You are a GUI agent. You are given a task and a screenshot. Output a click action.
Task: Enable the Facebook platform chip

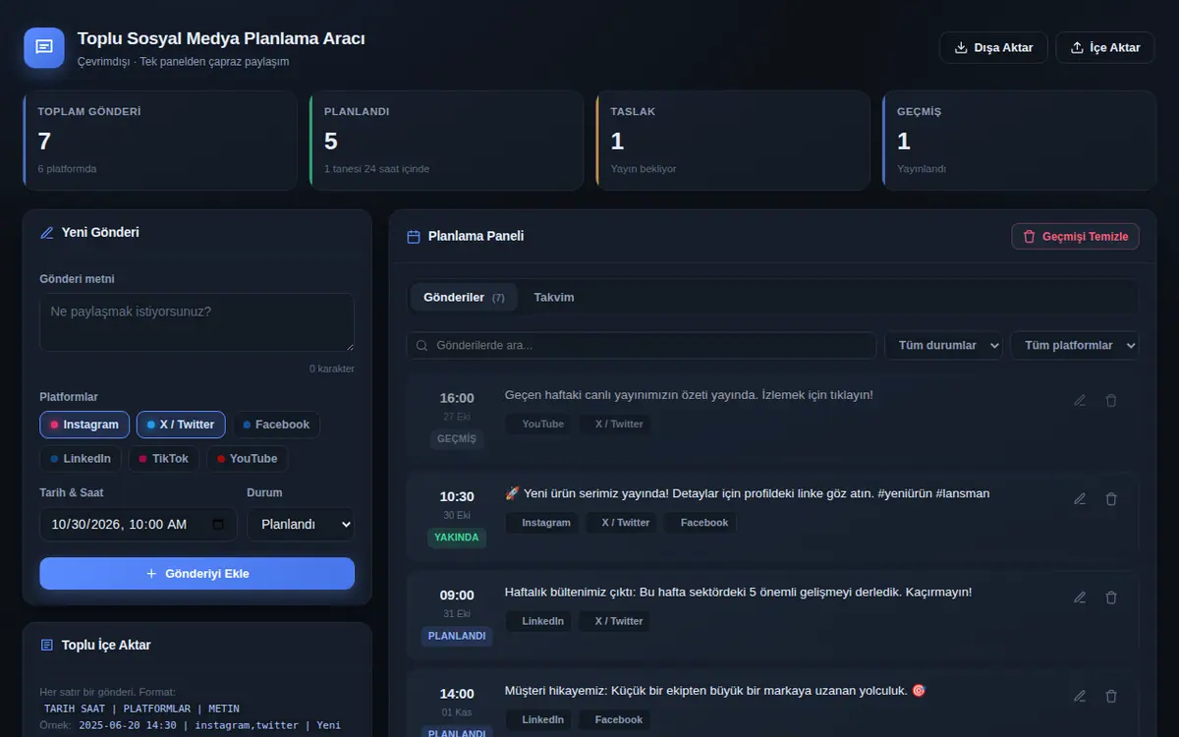pos(276,425)
